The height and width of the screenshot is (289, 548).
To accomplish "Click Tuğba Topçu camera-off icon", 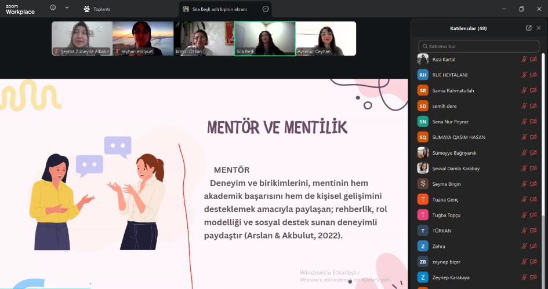I will [x=534, y=215].
